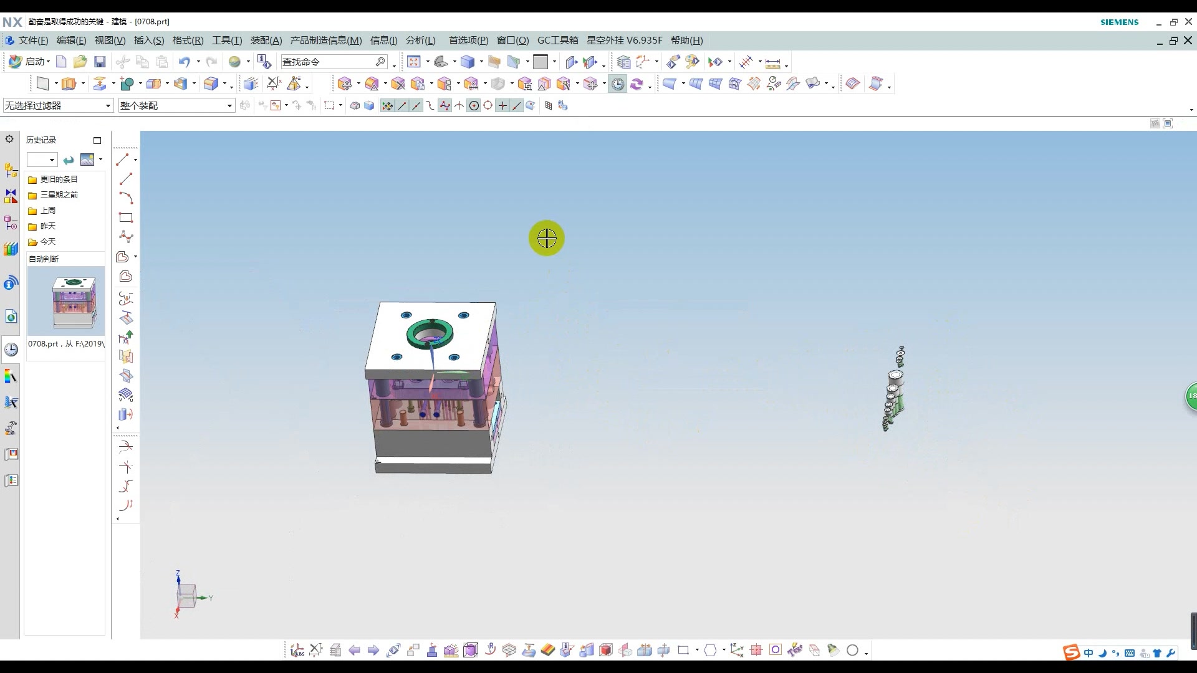Click the 0708.prt history thumbnail
Image resolution: width=1197 pixels, height=673 pixels.
coord(66,302)
